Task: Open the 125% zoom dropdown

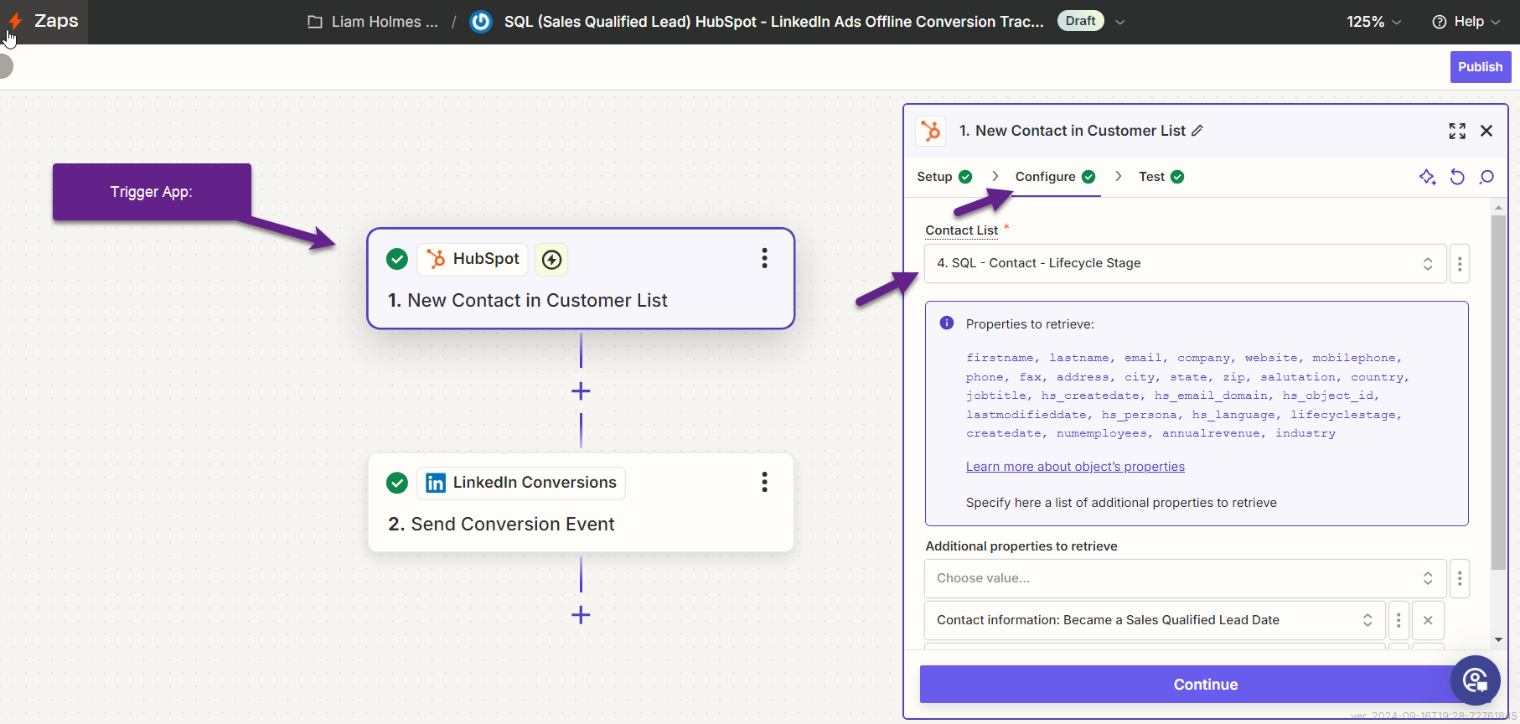Action: click(x=1373, y=22)
